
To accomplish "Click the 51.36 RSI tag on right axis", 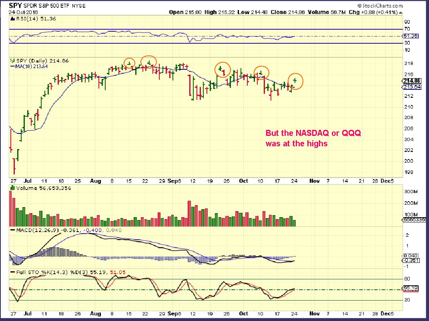I will click(411, 36).
